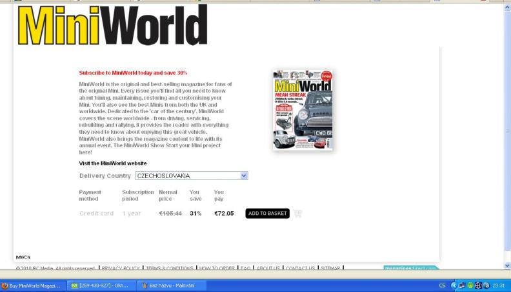Click the shopping cart icon beside Add to Basket
The image size is (511, 292).
coord(297,214)
